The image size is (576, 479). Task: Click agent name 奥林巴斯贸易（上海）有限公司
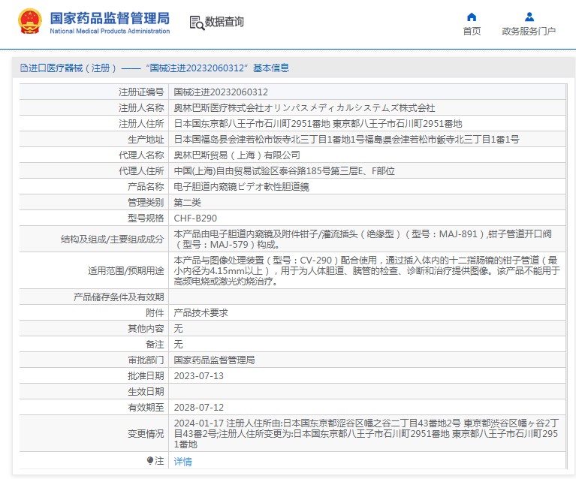[x=237, y=155]
